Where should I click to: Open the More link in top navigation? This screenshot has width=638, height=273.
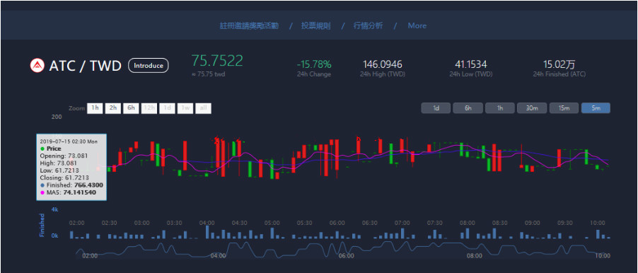(x=417, y=25)
